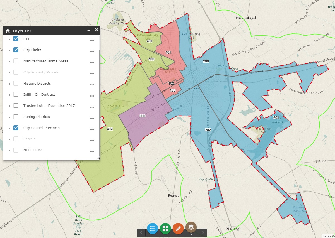Click the left arrow on the widget carousel

click(141, 233)
